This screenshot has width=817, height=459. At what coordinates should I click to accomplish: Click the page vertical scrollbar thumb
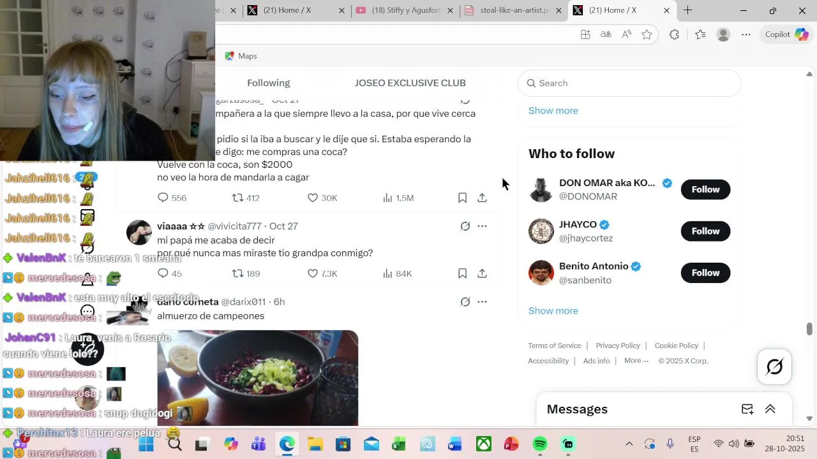click(x=809, y=329)
